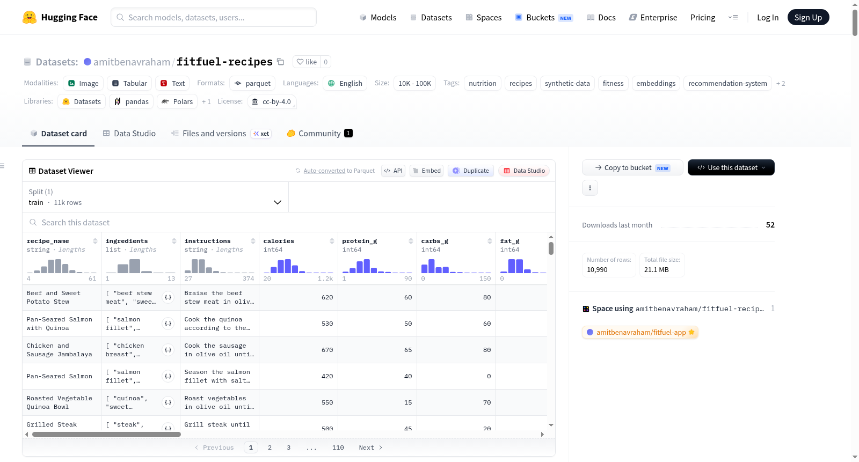Click Next page in pagination
This screenshot has width=859, height=462.
click(370, 448)
